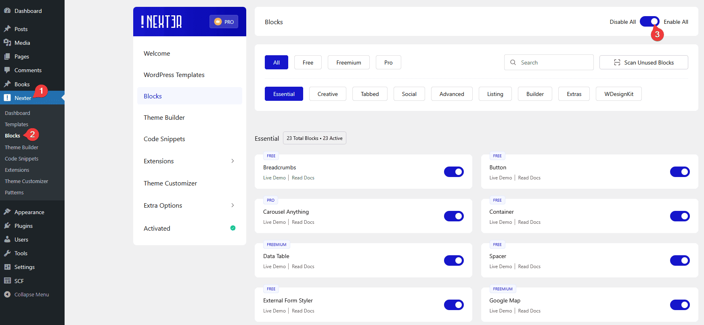
Task: Click the Appearance paintbrush icon
Action: pos(7,212)
